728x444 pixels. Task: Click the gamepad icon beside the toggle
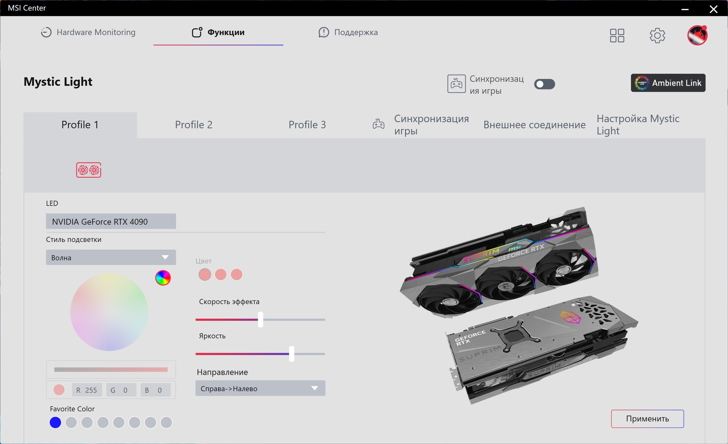coord(456,84)
